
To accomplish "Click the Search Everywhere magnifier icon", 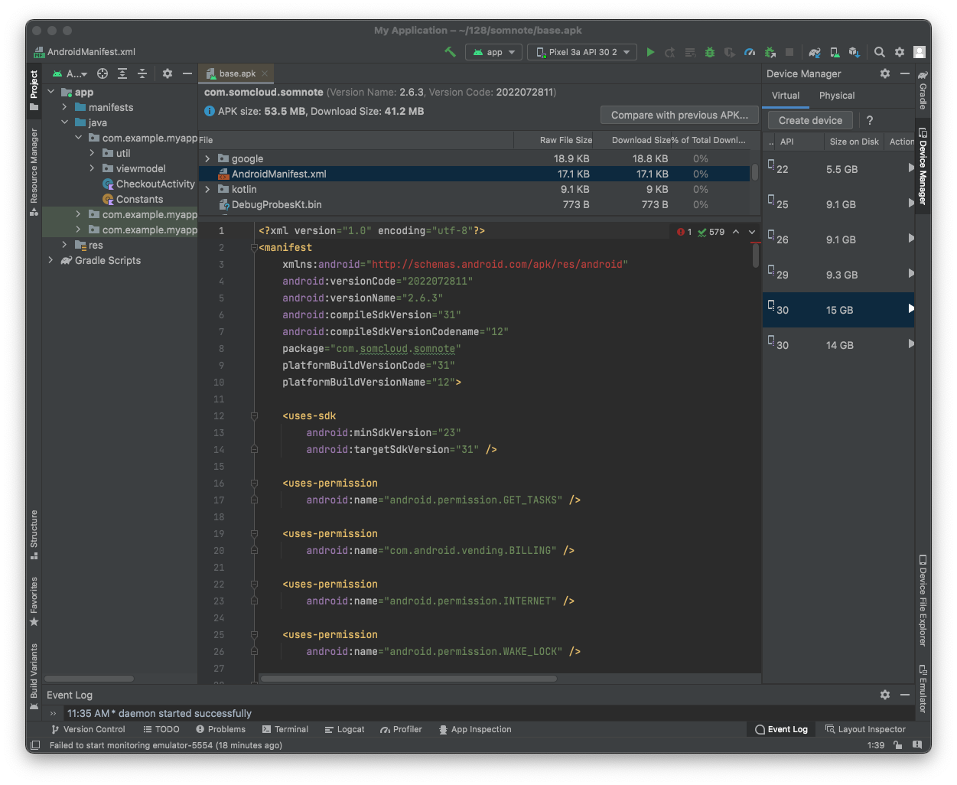I will 880,52.
